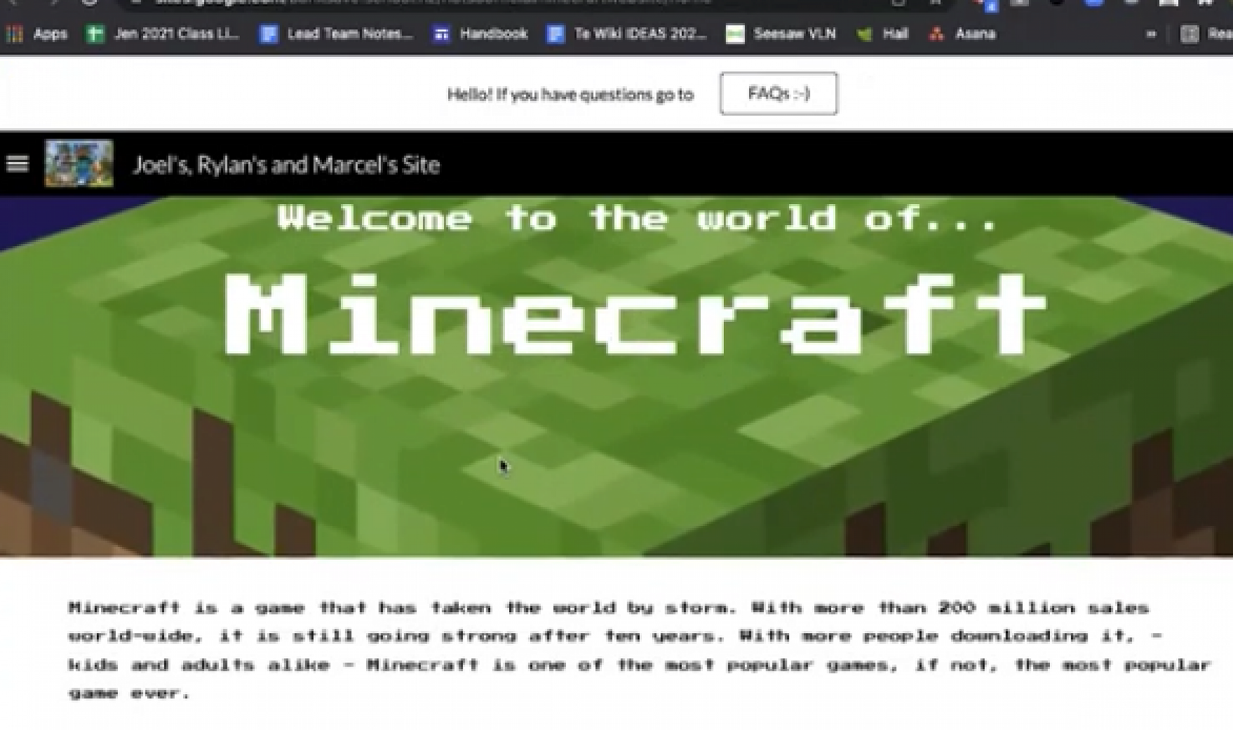Open Te Wiki IDEAS bookmark
1233x730 pixels.
(x=627, y=34)
